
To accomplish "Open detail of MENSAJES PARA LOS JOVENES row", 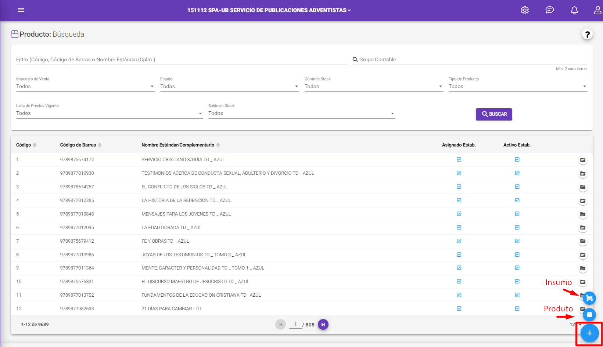I will click(582, 214).
